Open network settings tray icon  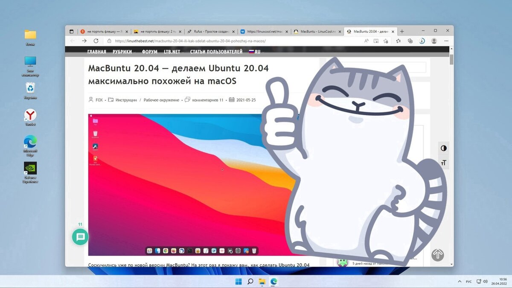(x=479, y=282)
